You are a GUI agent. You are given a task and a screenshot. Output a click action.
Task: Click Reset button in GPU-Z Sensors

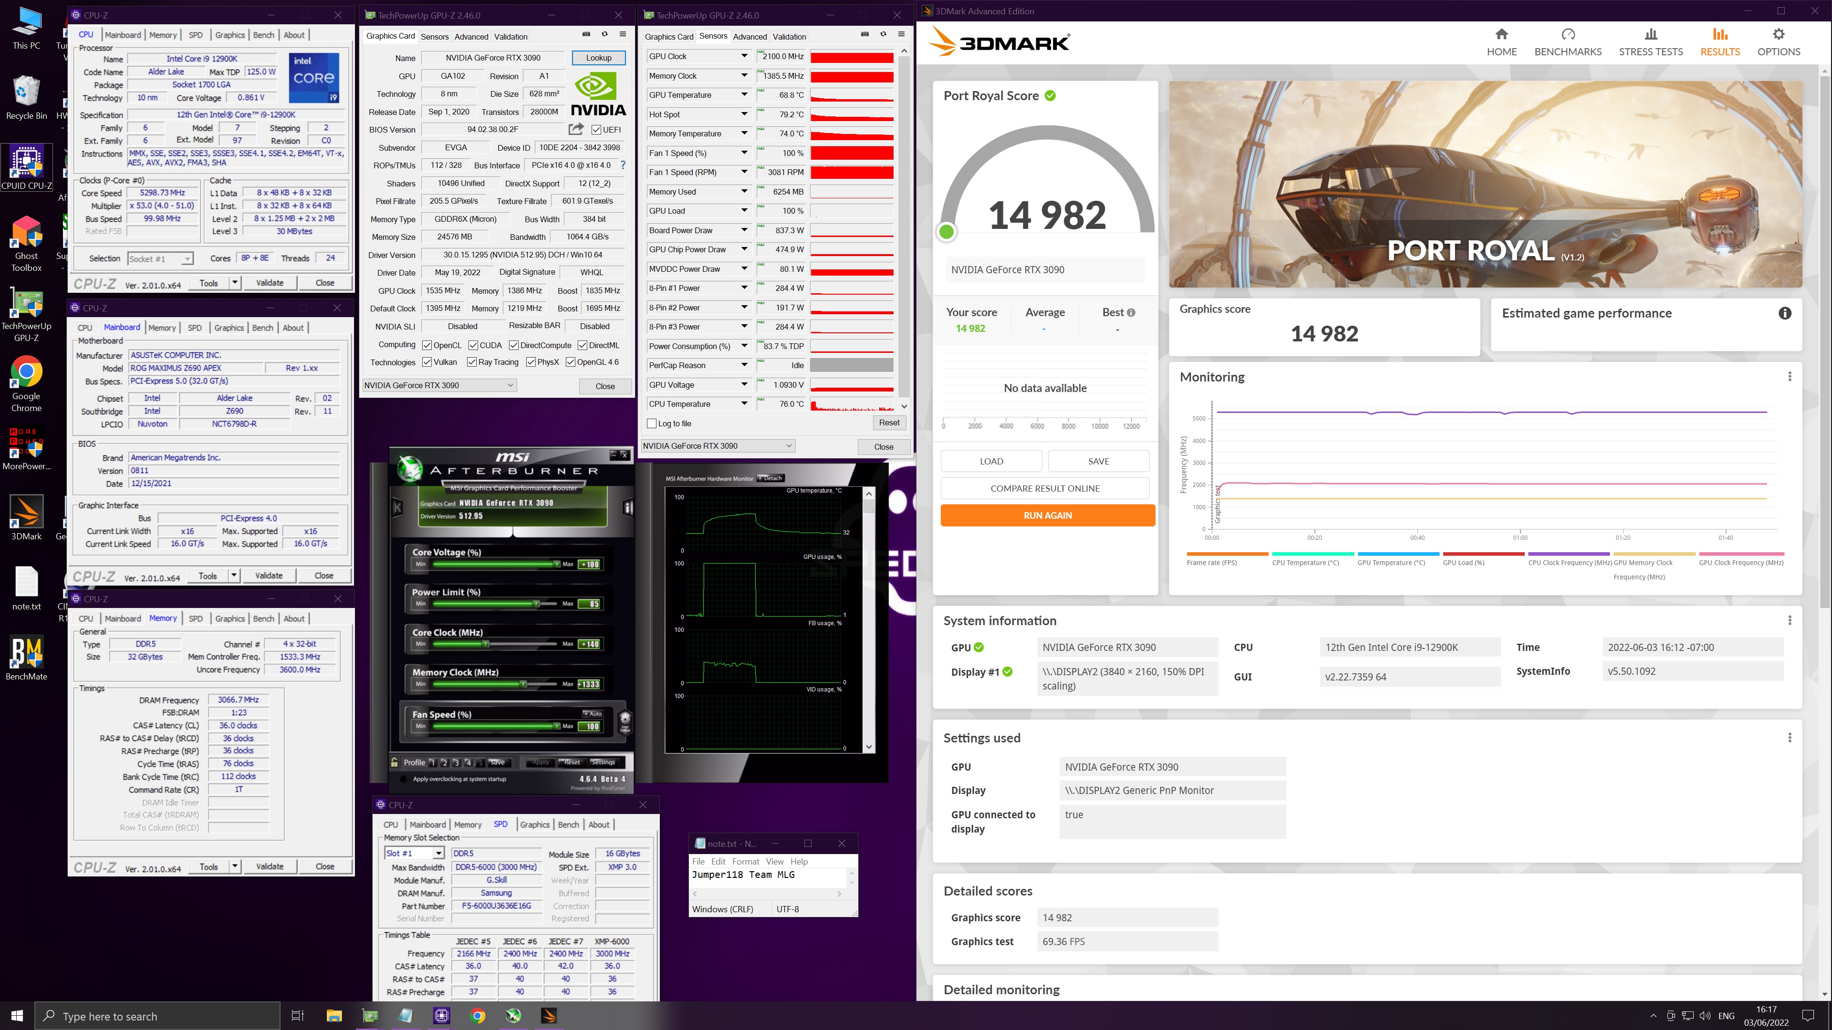tap(889, 422)
